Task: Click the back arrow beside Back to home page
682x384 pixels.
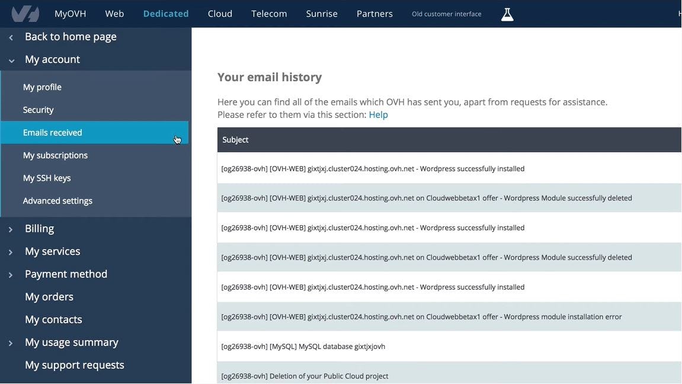Action: 11,38
